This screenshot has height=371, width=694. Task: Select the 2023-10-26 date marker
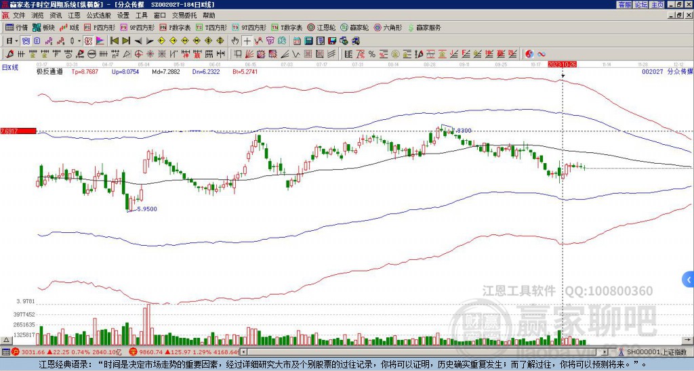click(562, 64)
